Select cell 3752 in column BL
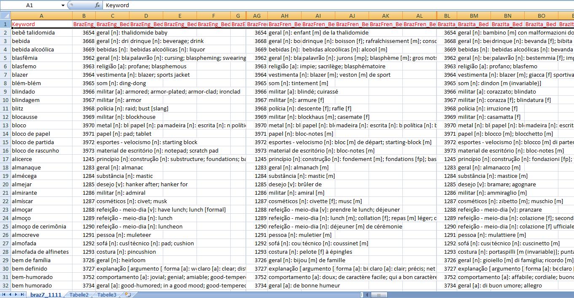The width and height of the screenshot is (574, 298). click(447, 277)
